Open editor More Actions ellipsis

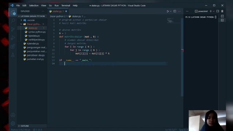pos(179,11)
